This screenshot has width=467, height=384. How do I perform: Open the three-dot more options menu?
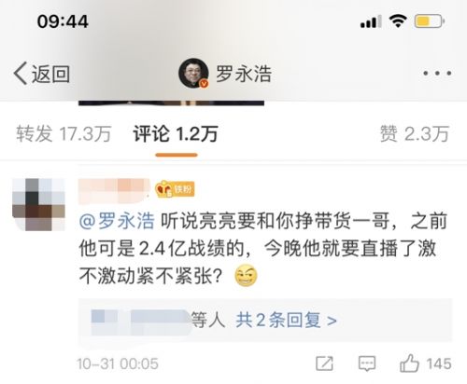click(437, 74)
